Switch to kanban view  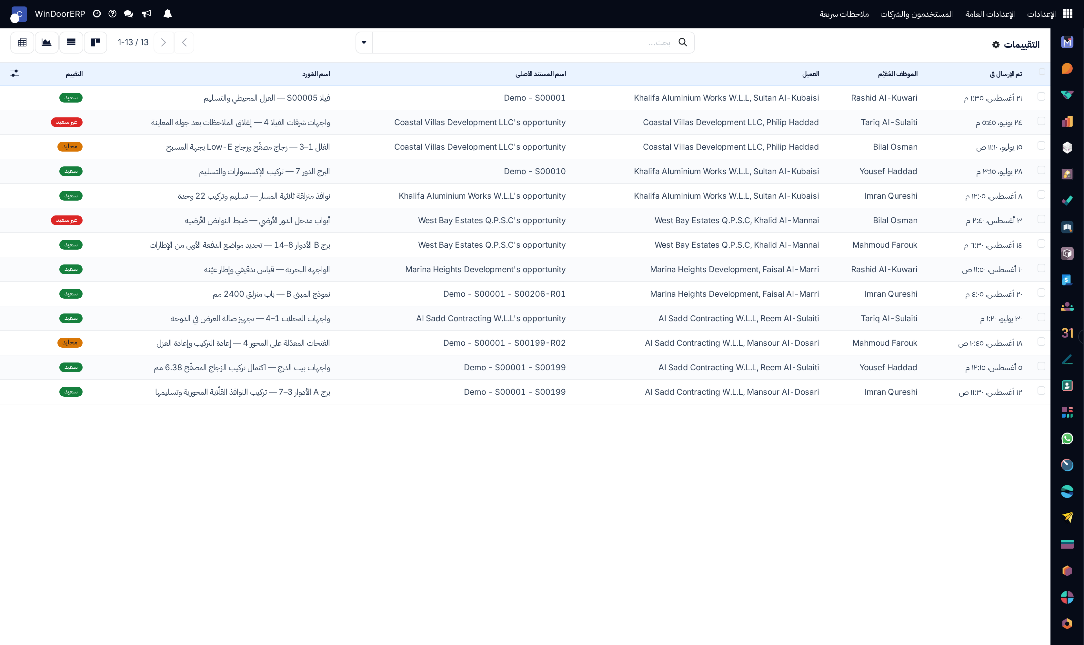tap(95, 42)
